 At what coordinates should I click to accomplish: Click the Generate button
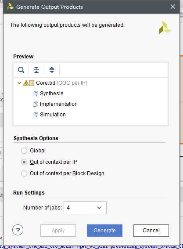(104, 231)
